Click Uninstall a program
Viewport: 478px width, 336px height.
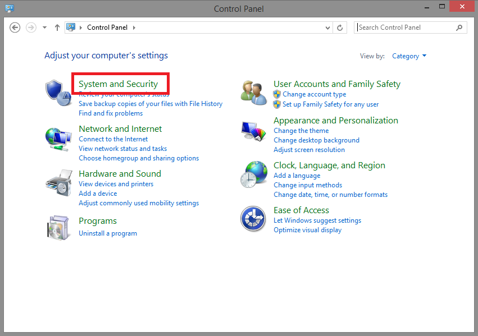click(108, 233)
